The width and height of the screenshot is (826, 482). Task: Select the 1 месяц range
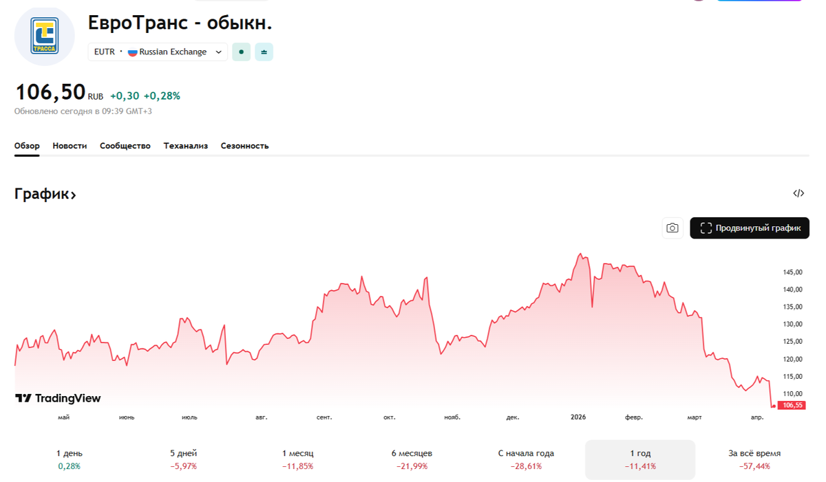(x=297, y=459)
